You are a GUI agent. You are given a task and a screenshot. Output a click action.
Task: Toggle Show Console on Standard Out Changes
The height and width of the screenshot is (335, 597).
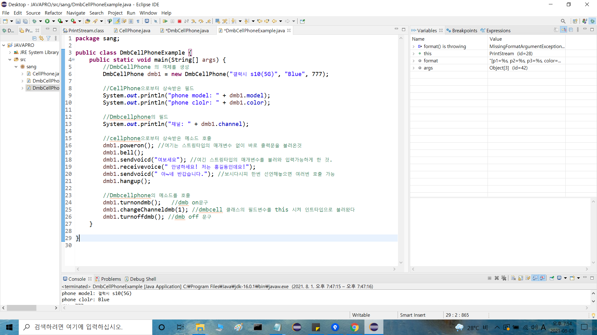pyautogui.click(x=535, y=278)
